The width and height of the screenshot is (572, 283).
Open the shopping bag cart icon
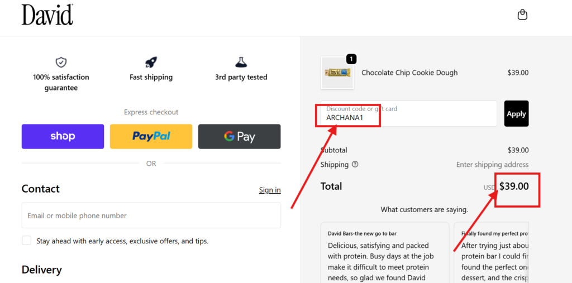[x=522, y=15]
